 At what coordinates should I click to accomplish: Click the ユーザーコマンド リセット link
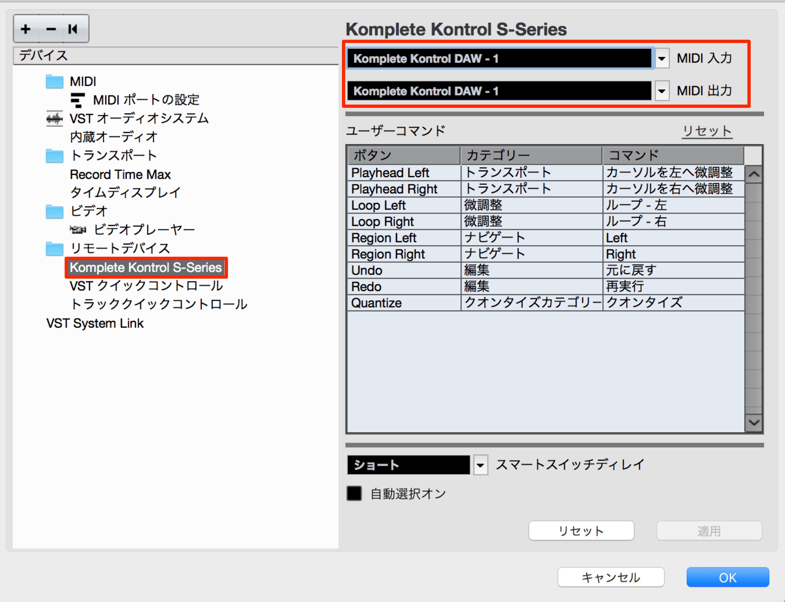click(x=707, y=131)
